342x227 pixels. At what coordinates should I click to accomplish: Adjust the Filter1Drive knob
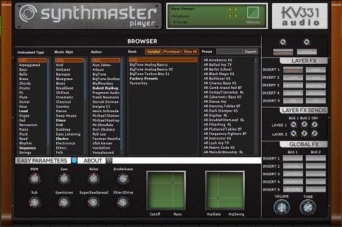tap(123, 202)
